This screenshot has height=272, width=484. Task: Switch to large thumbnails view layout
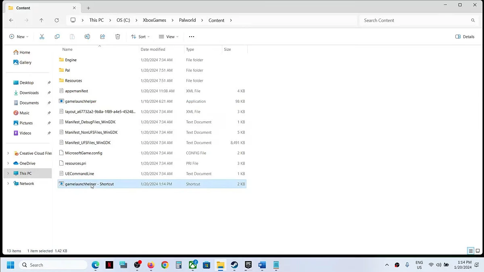pyautogui.click(x=478, y=251)
